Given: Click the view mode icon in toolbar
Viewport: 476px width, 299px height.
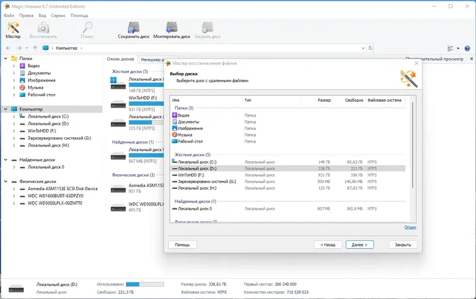Looking at the screenshot, I should point(450,48).
